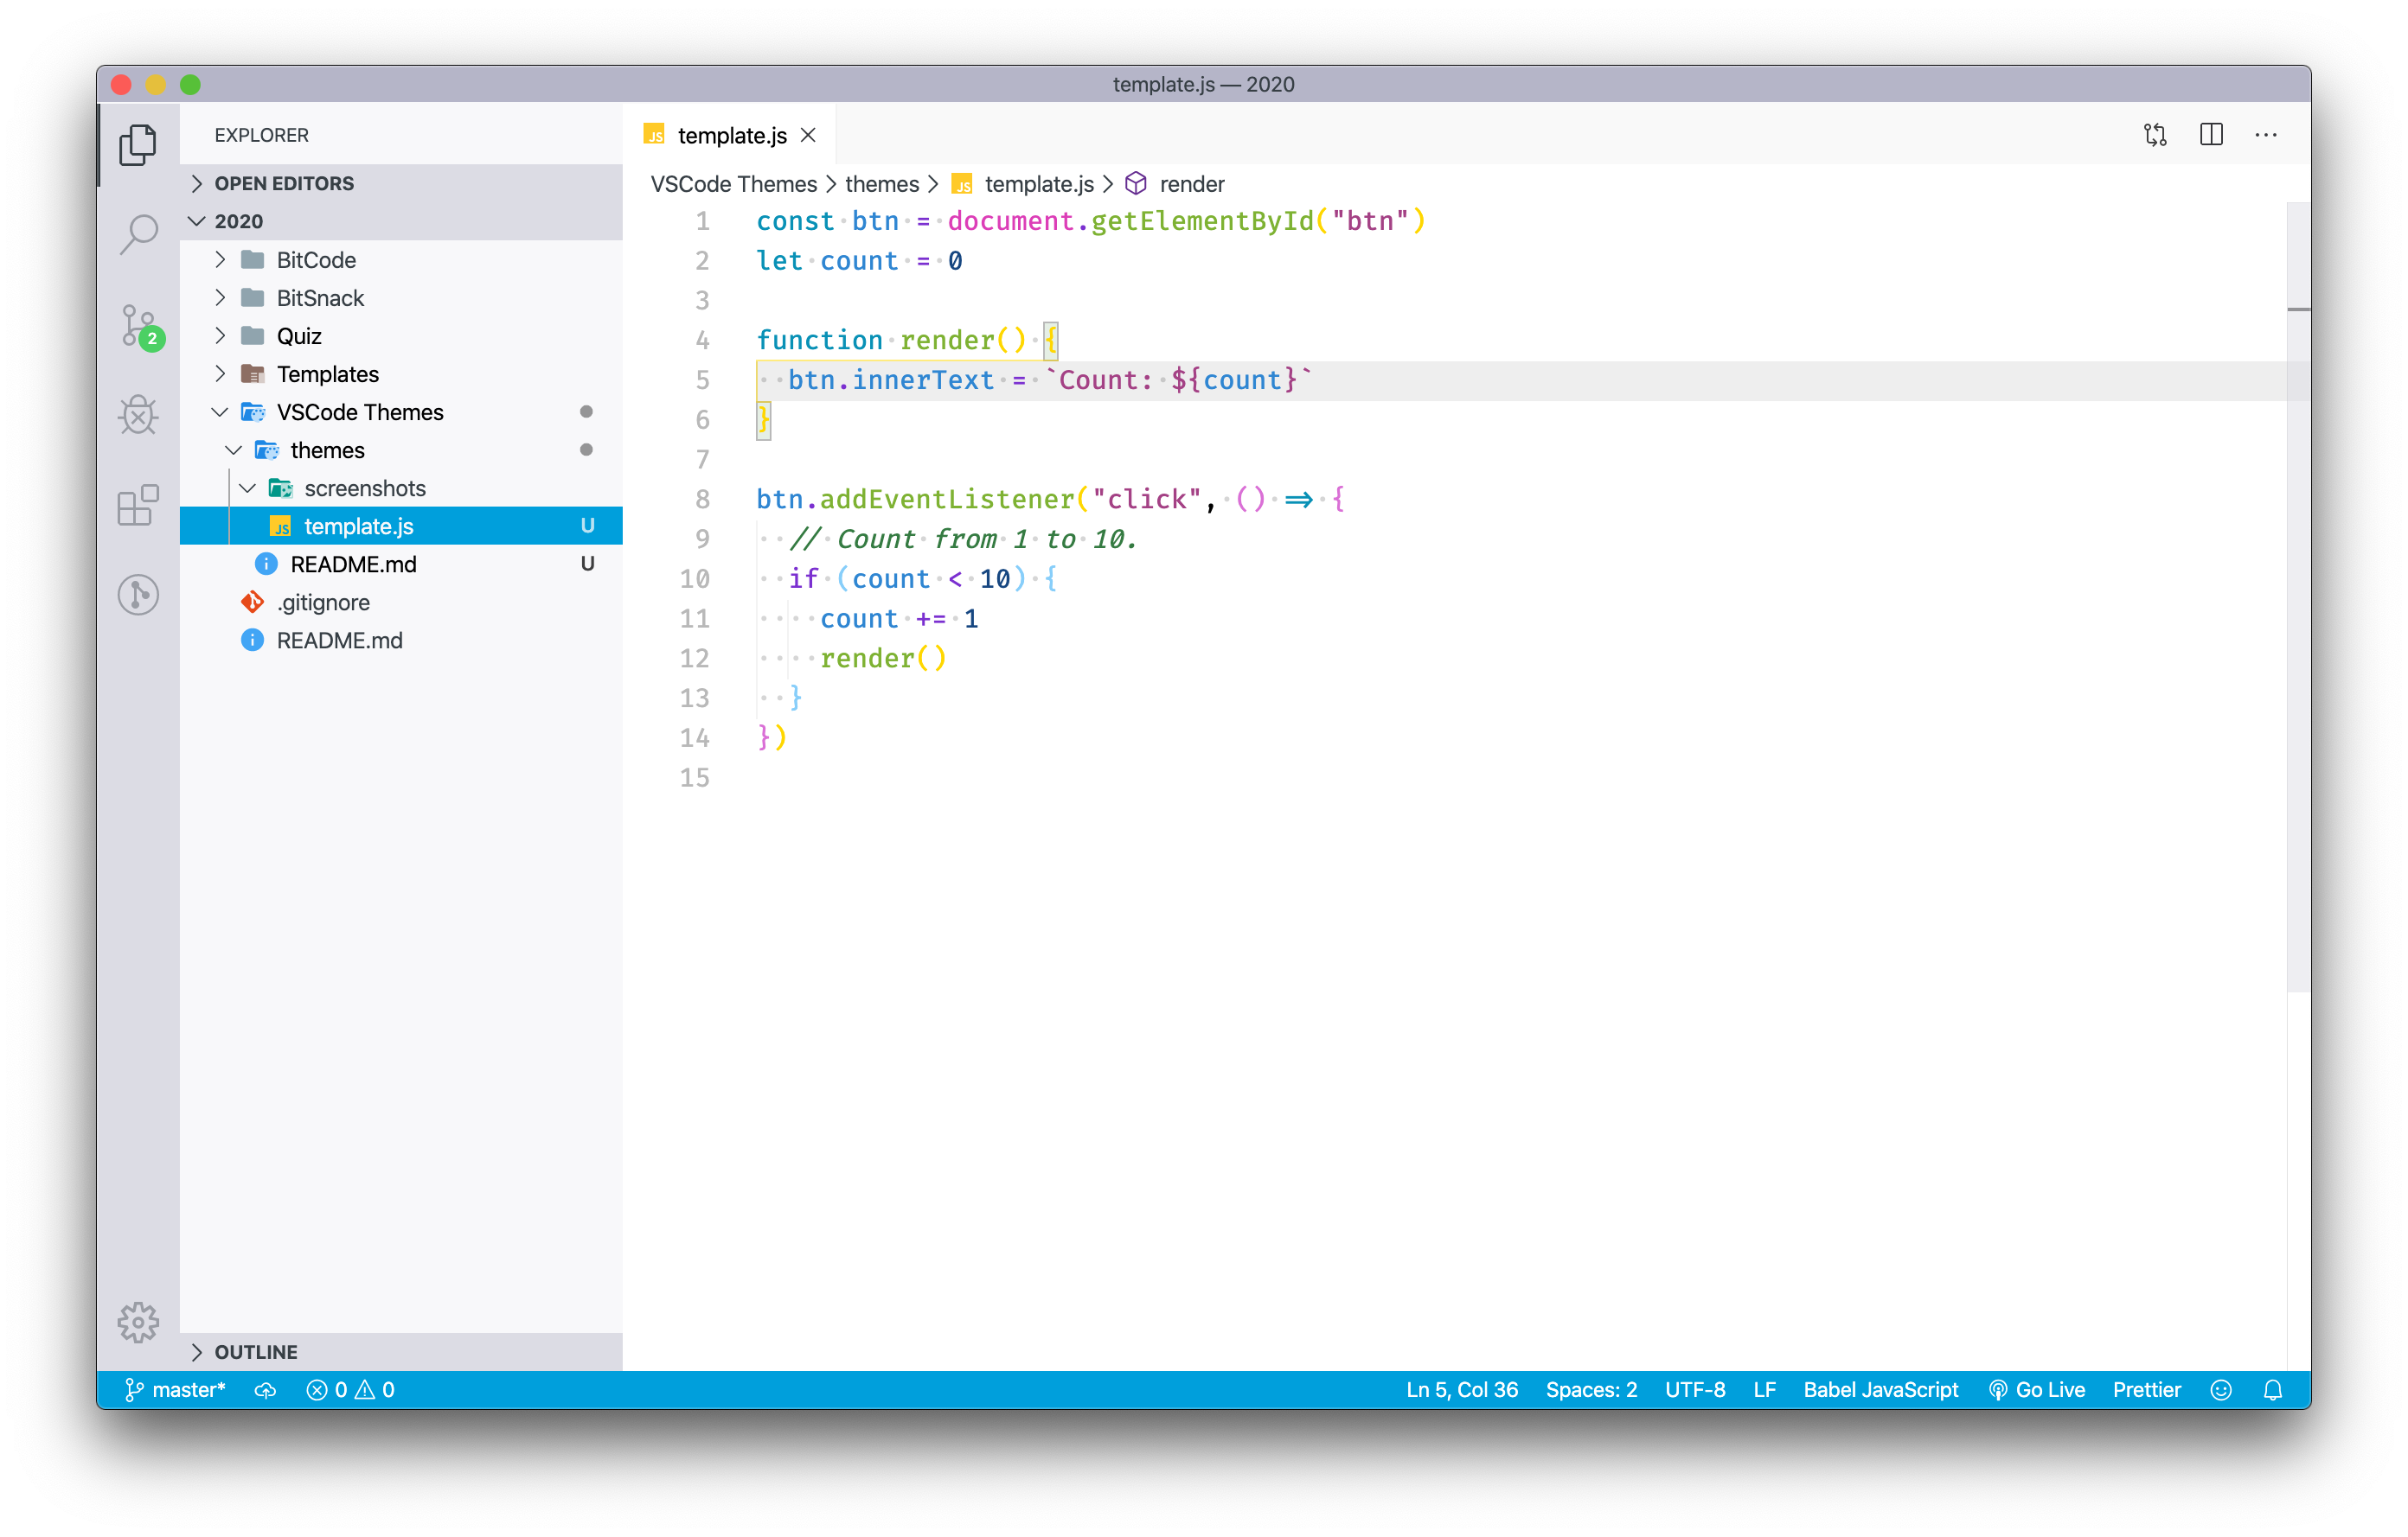
Task: Expand the BitCode folder
Action: pos(316,260)
